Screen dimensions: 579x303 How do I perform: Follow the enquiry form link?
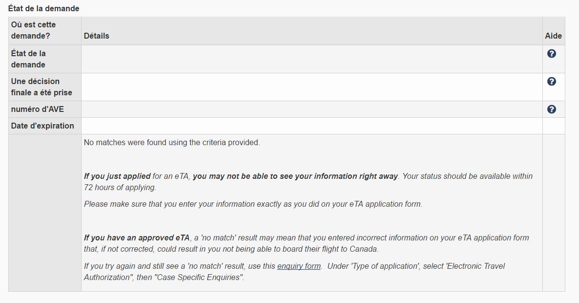click(x=299, y=266)
